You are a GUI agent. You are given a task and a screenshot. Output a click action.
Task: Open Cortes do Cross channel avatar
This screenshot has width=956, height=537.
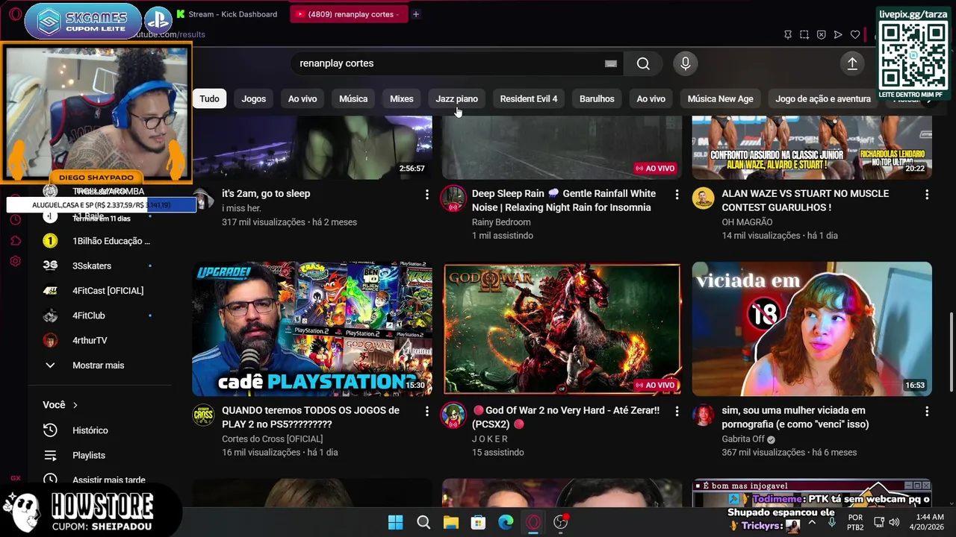[203, 415]
